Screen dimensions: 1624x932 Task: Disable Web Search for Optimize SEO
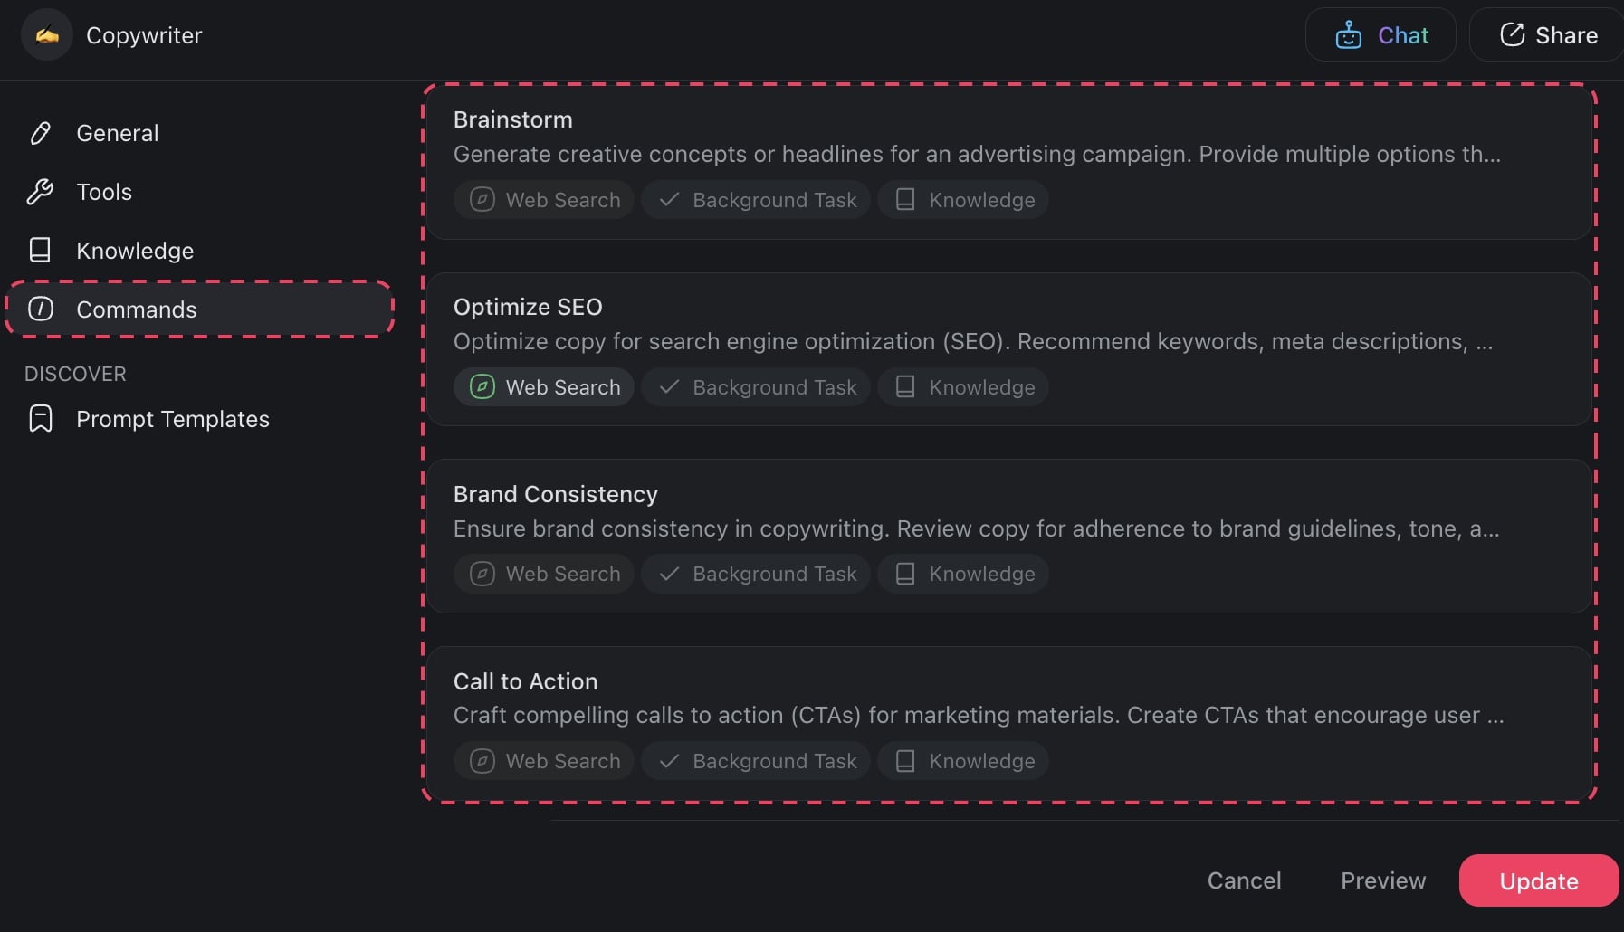coord(544,387)
